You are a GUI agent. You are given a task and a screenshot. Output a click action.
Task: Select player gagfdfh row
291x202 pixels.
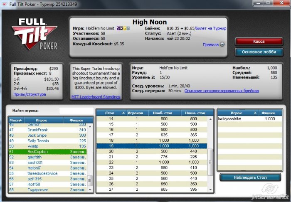pos(47,157)
